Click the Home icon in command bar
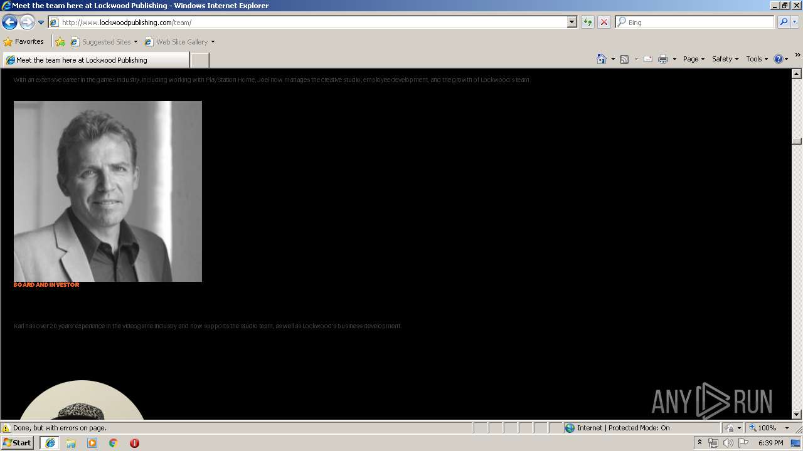 click(x=602, y=59)
